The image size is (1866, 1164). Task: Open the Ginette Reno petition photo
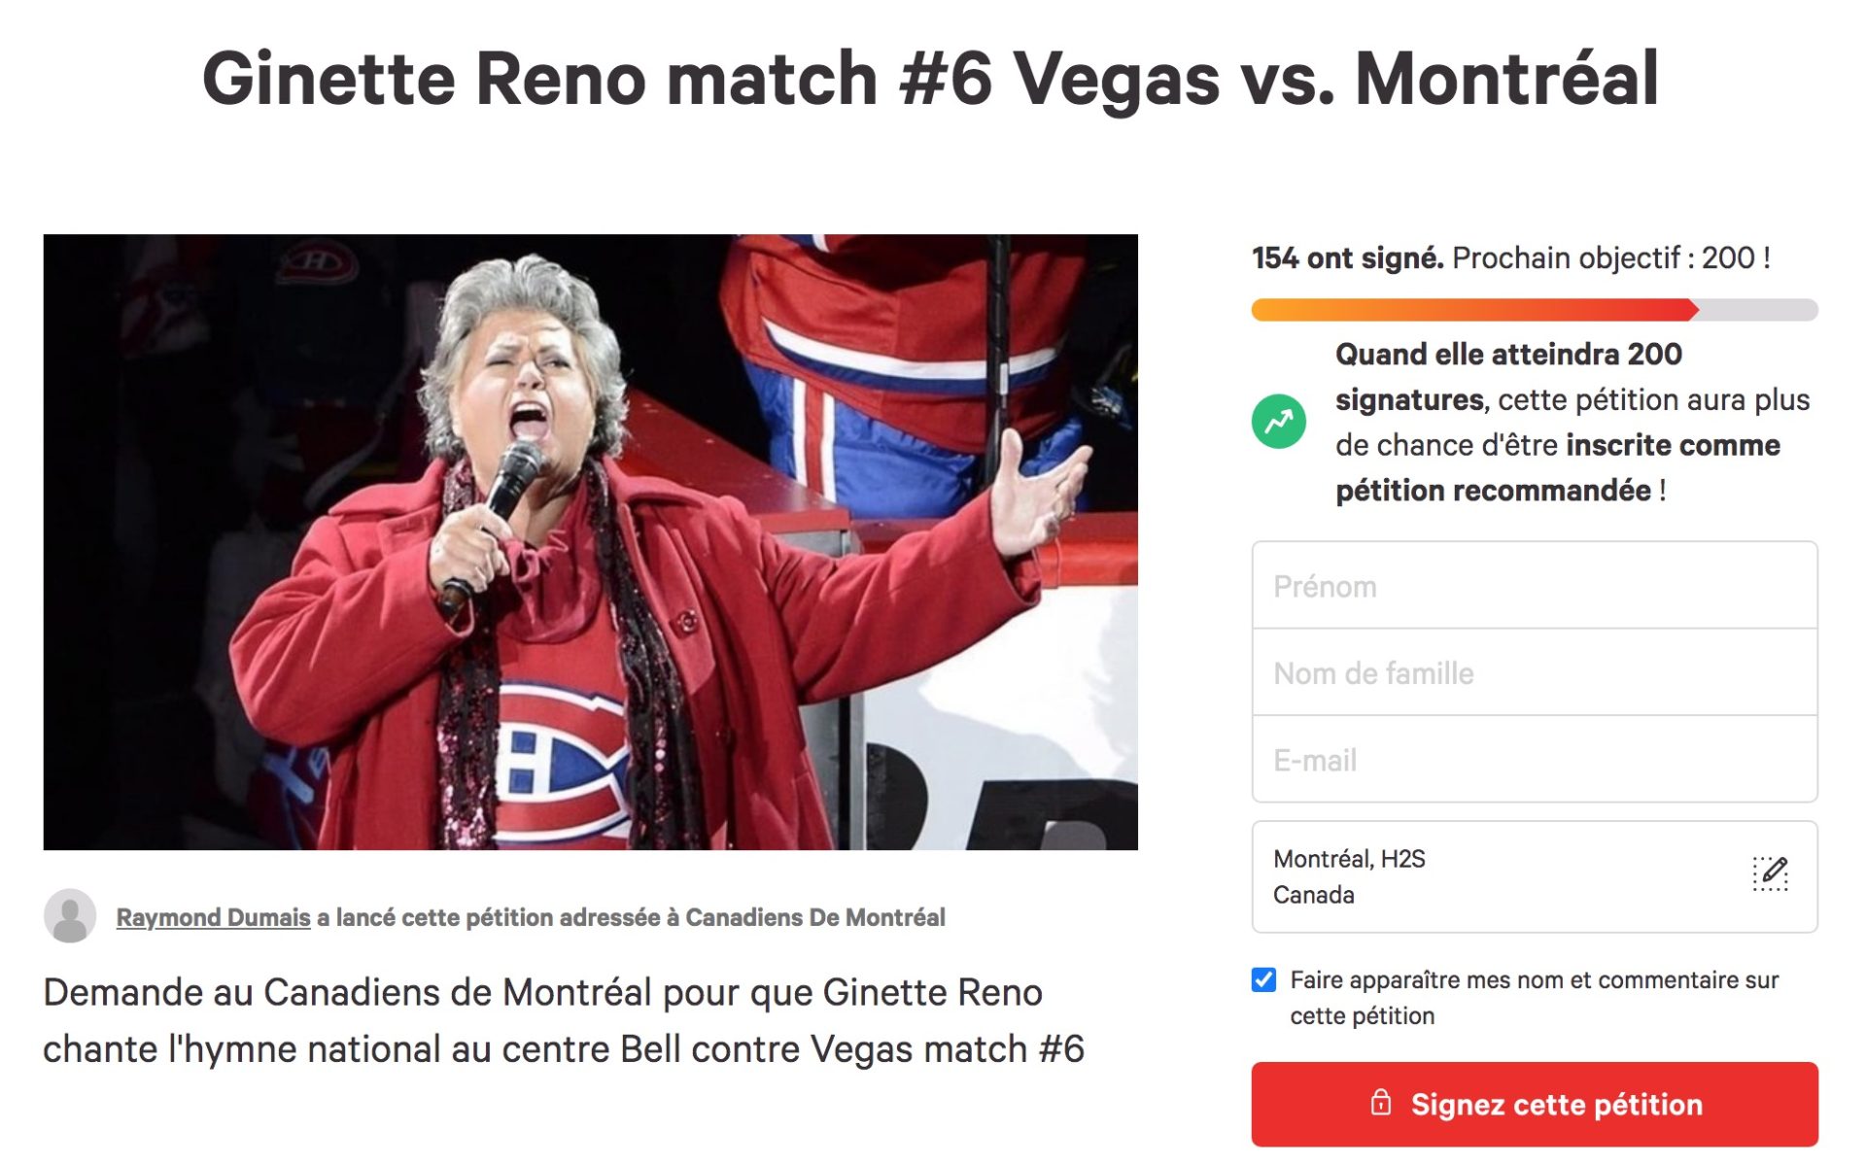click(x=590, y=542)
